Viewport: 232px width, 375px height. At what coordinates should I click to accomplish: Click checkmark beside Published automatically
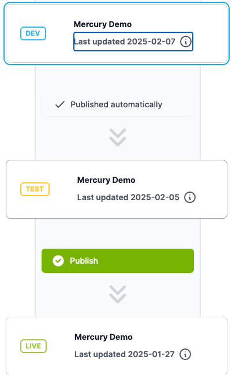click(x=60, y=104)
